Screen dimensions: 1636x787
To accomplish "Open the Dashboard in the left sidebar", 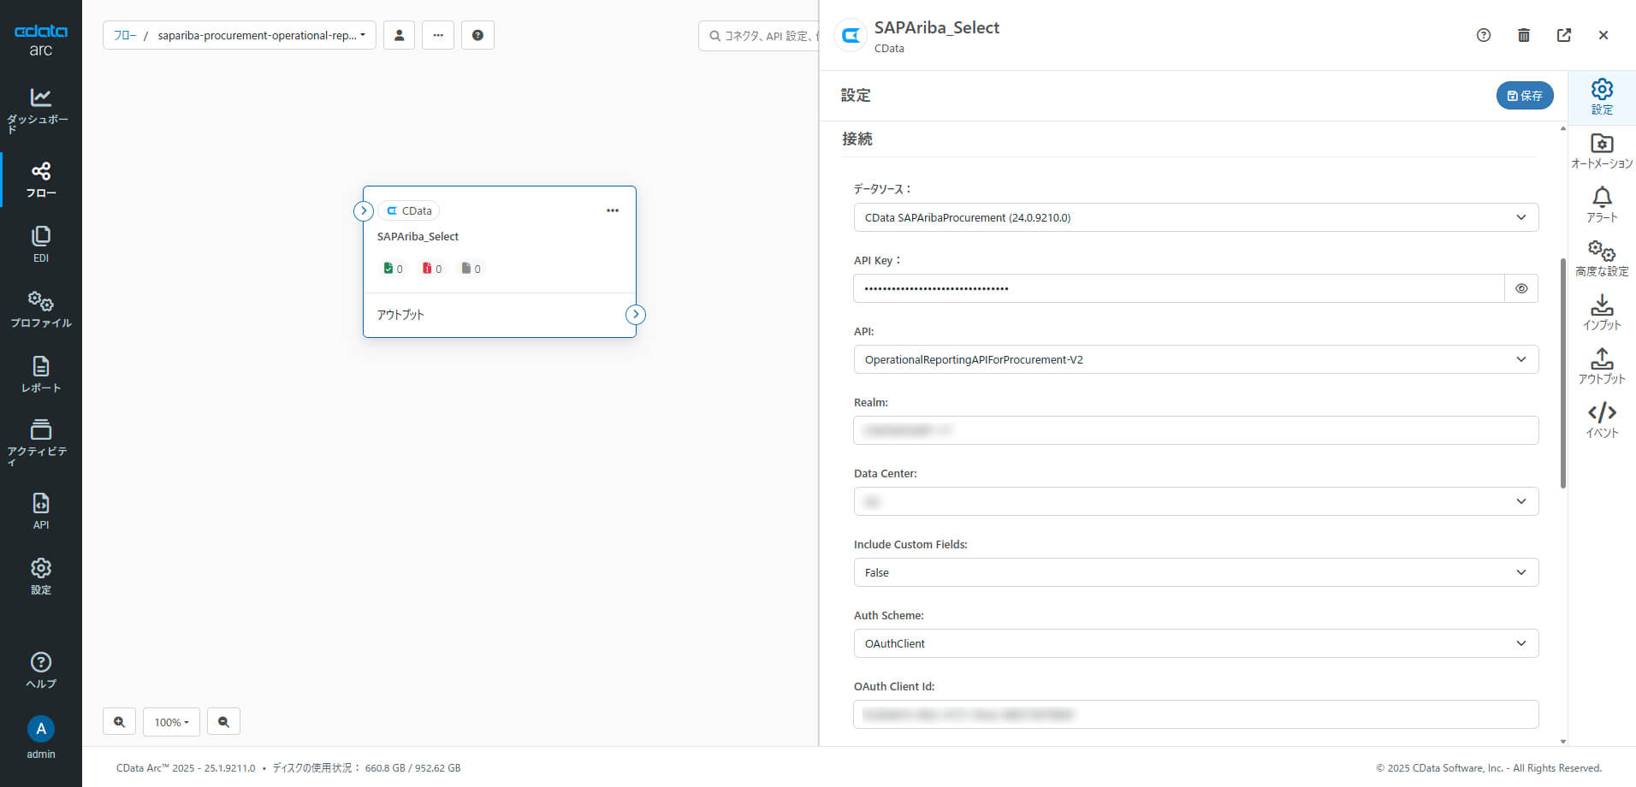I will pos(40,110).
